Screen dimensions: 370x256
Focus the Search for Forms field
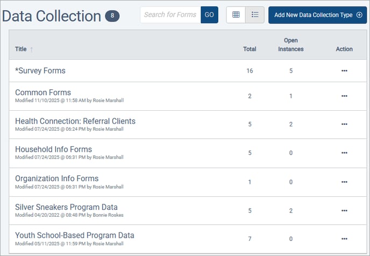(170, 15)
